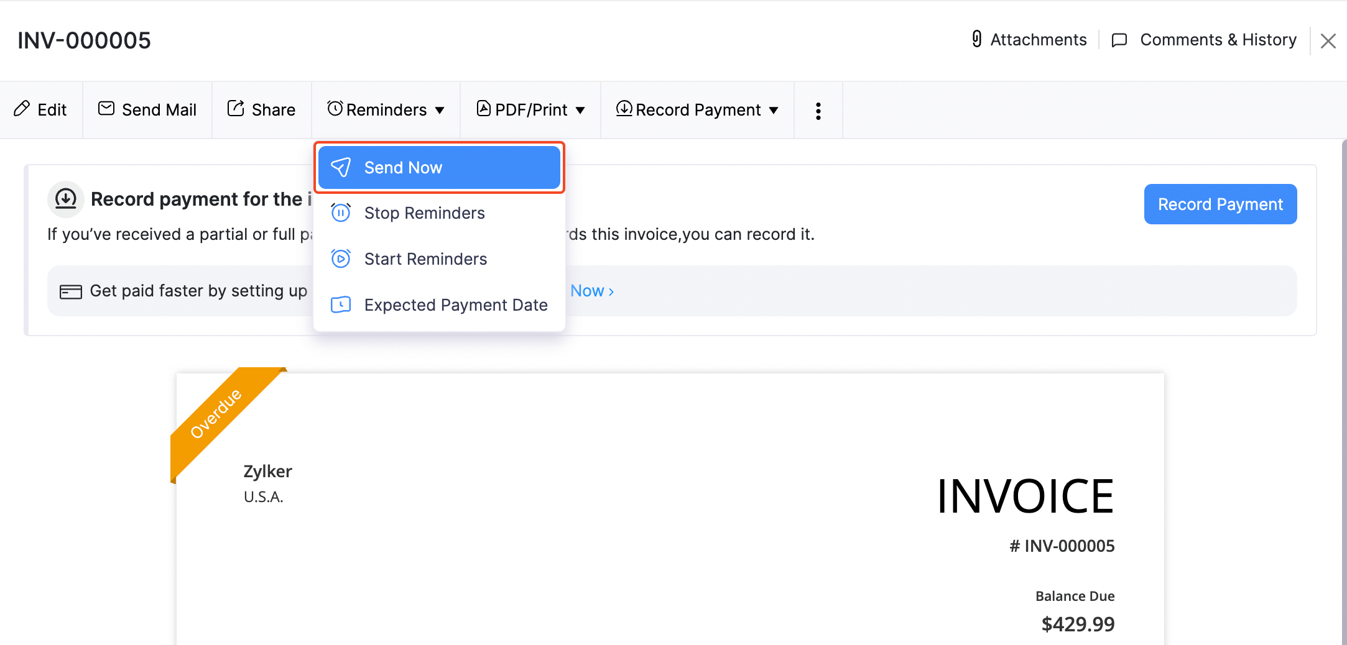Viewport: 1347px width, 645px height.
Task: Click the three-dot more options icon
Action: [x=818, y=110]
